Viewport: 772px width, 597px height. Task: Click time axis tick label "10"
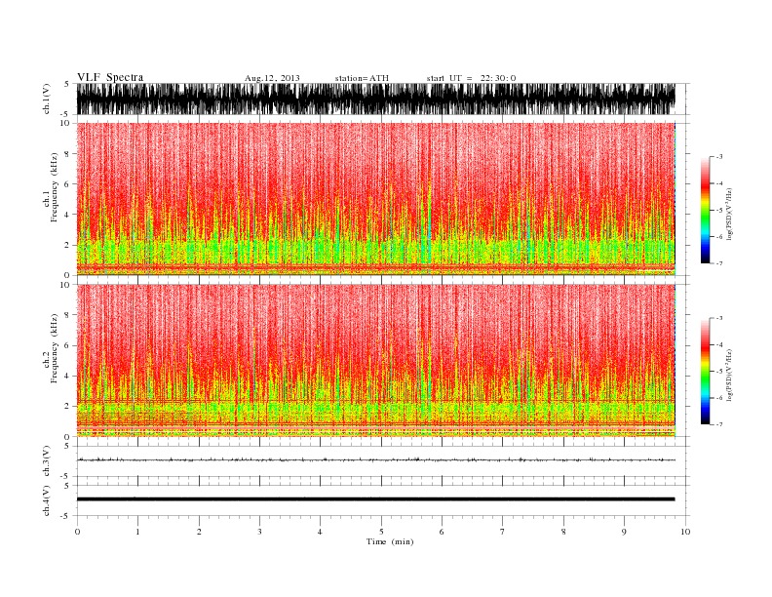pyautogui.click(x=685, y=532)
